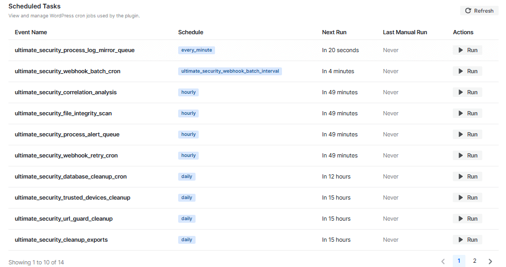Click the Refresh button
The image size is (506, 267).
(479, 11)
